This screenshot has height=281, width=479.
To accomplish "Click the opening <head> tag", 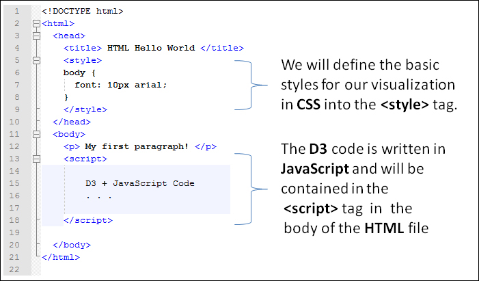I will click(x=69, y=36).
